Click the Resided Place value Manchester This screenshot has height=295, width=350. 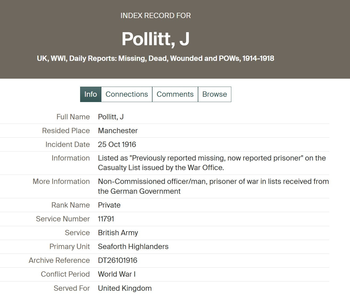pyautogui.click(x=118, y=131)
